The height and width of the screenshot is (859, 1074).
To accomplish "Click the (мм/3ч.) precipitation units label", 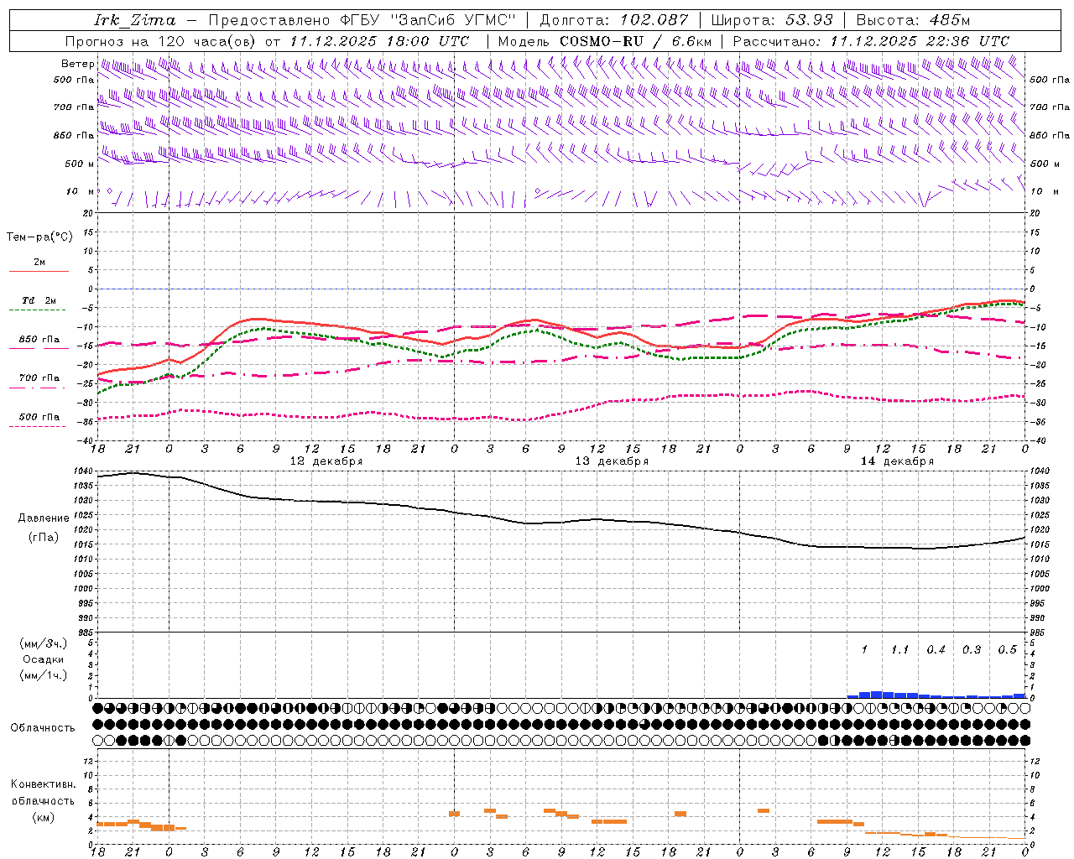I will [44, 643].
